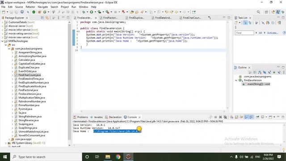The width and height of the screenshot is (286, 161).
Task: Open the Navigate menu
Action: (x=43, y=7)
